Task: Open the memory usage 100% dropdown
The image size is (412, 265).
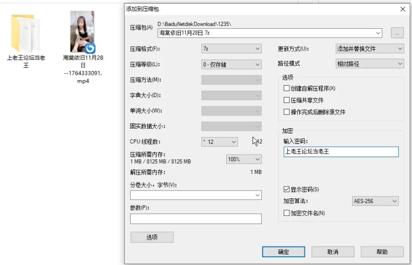Action: click(244, 159)
